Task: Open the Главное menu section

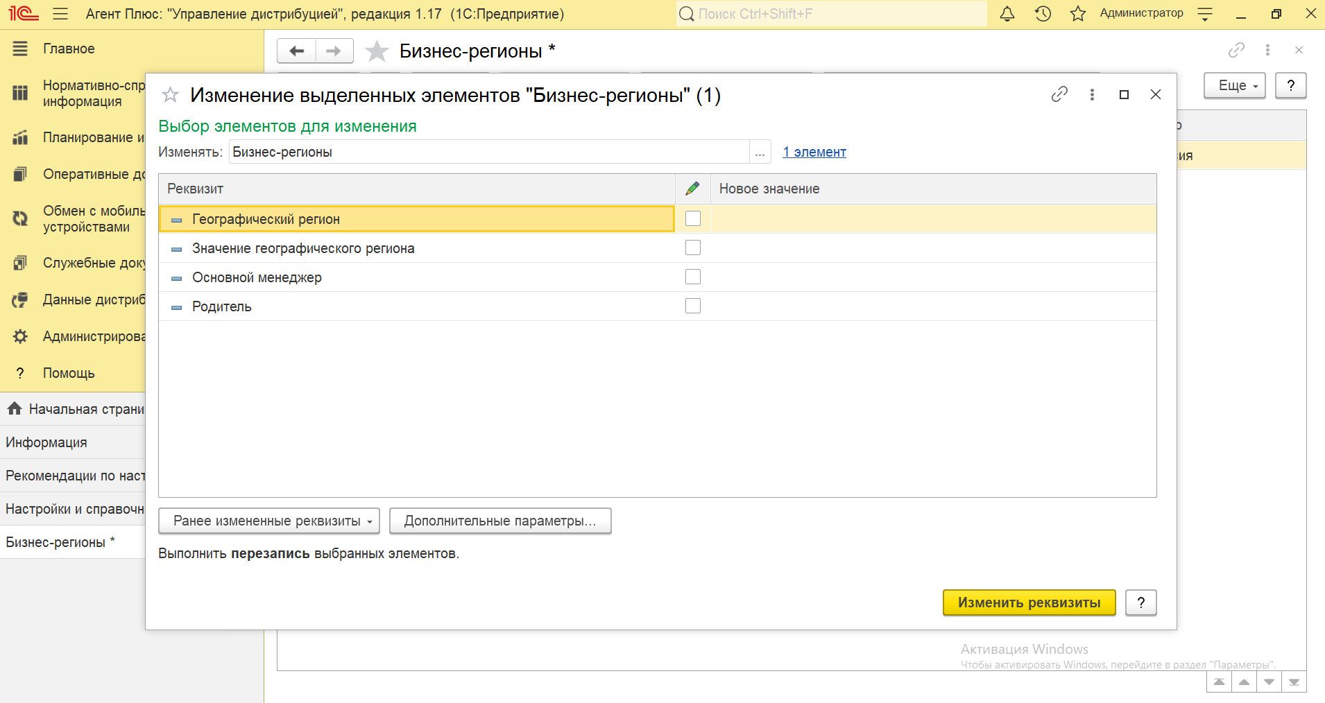Action: click(68, 49)
